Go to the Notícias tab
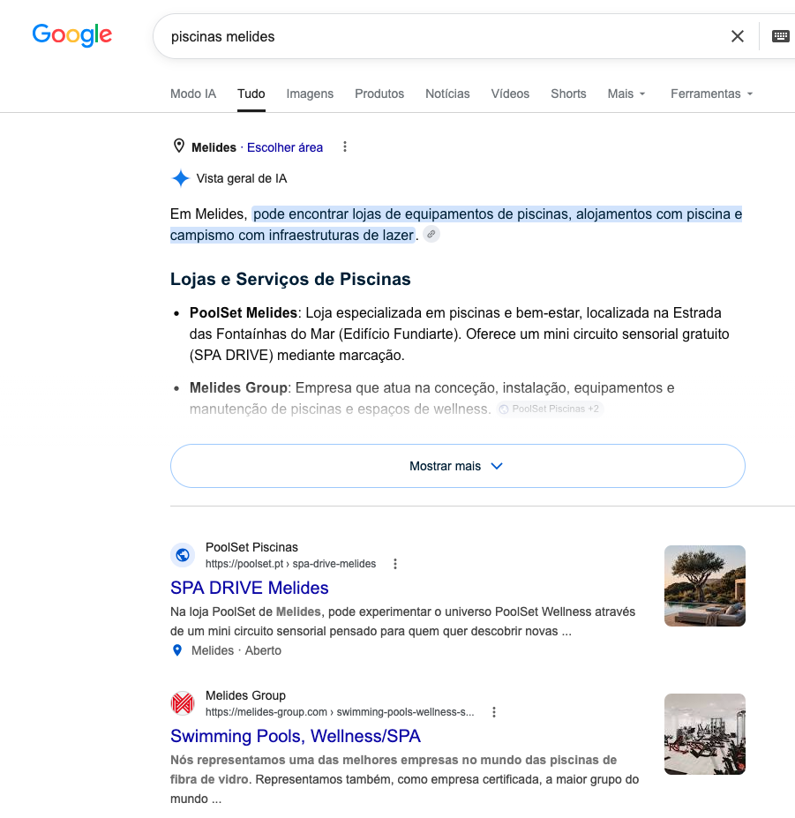795x818 pixels. pos(447,94)
